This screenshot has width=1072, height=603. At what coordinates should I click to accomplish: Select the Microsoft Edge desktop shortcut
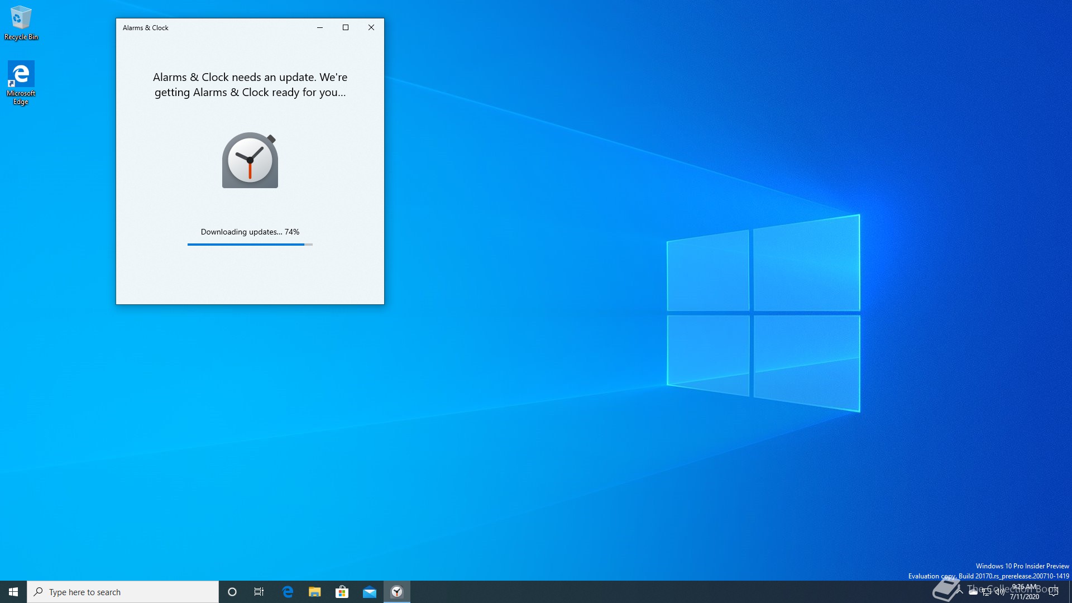coord(21,83)
